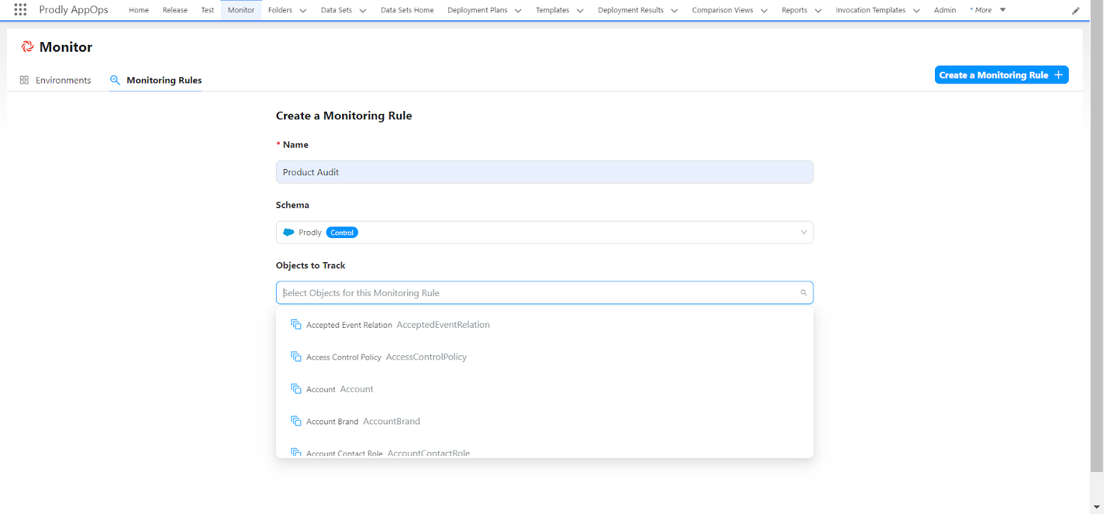Click the Templates navigation item
Screen dimensions: 1104x514
(x=553, y=10)
